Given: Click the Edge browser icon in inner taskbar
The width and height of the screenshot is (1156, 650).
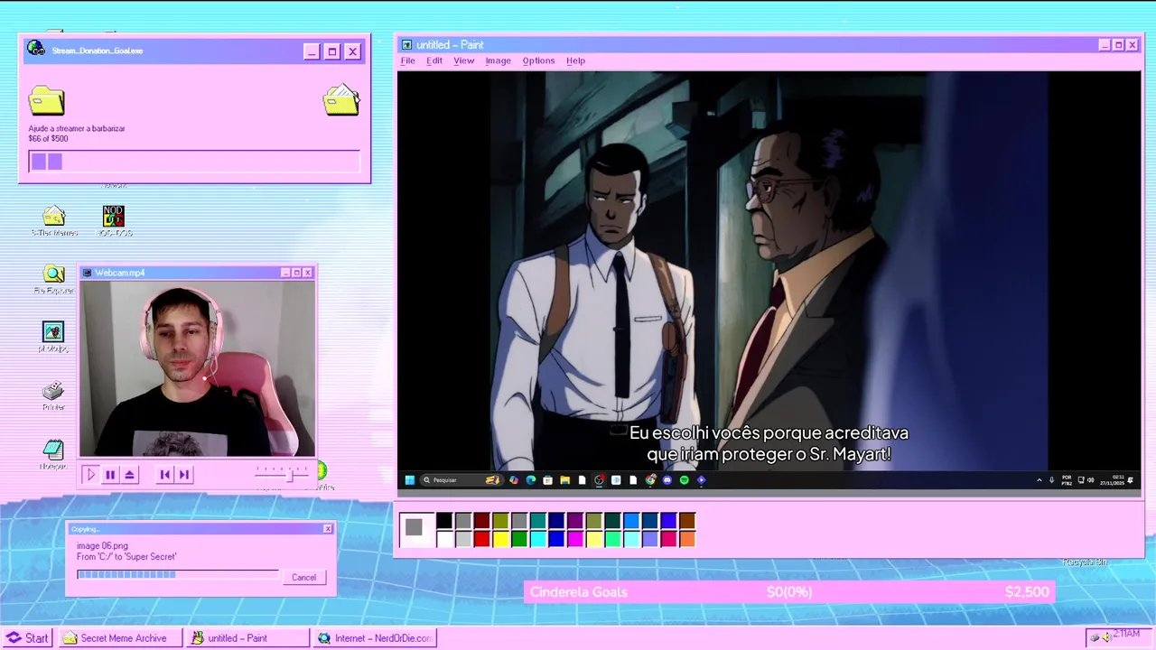Looking at the screenshot, I should (531, 480).
